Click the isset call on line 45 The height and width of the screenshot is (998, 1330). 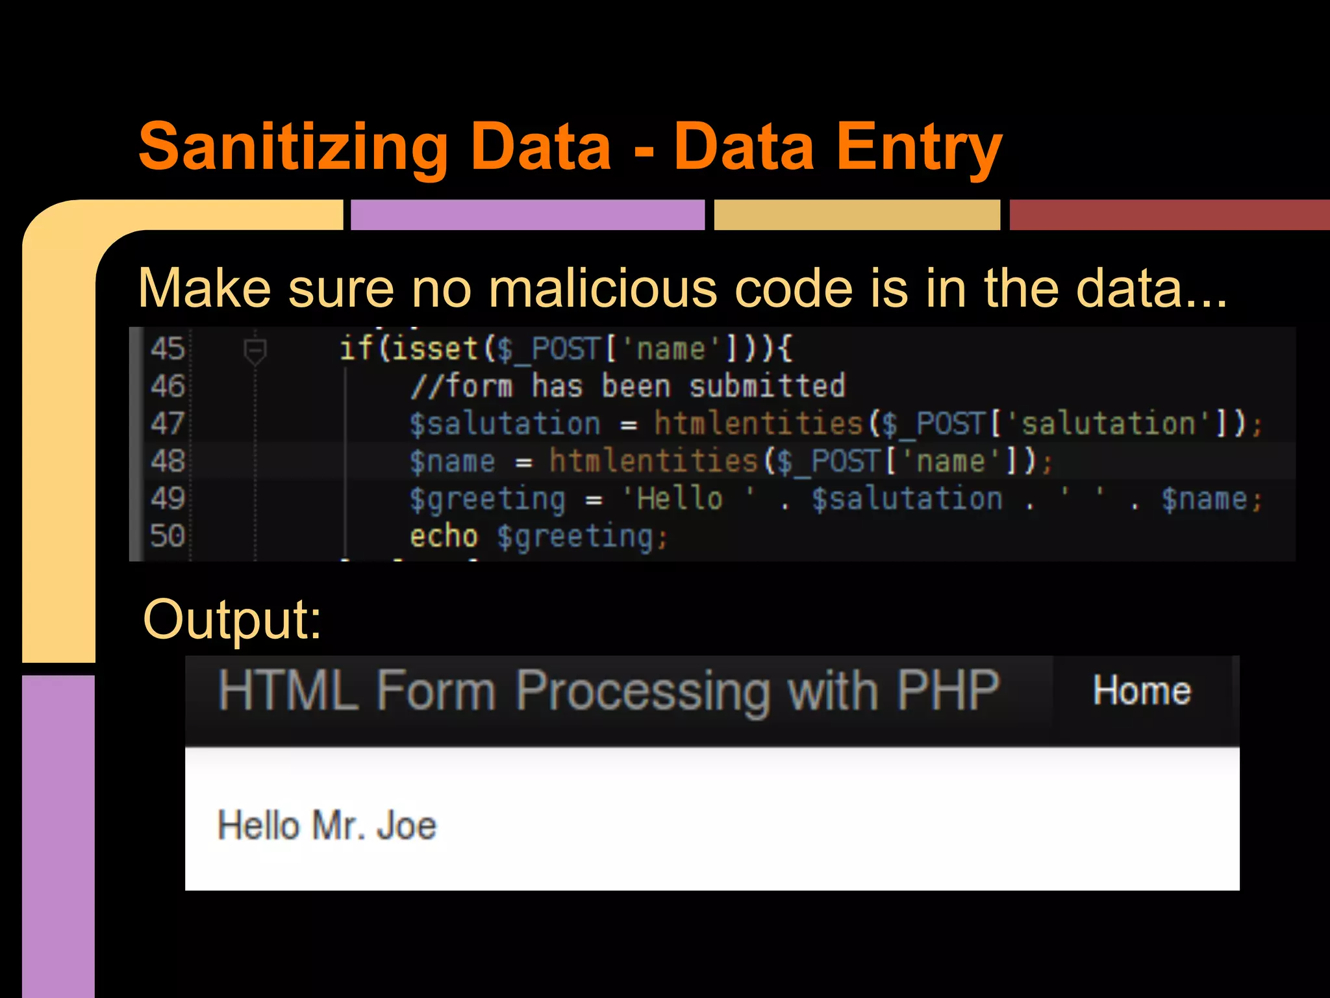[x=435, y=349]
